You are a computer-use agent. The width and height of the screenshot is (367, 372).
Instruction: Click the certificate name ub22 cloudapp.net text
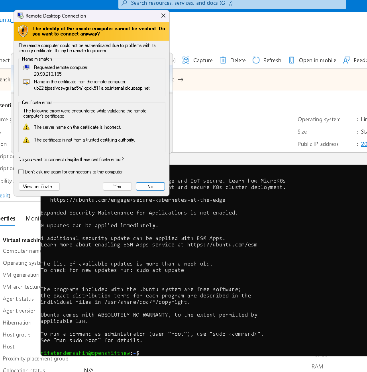(92, 88)
